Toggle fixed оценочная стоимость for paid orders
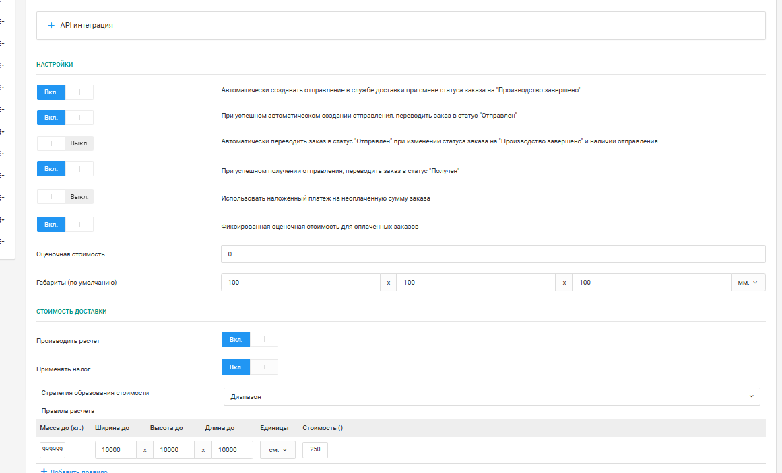The height and width of the screenshot is (473, 782). click(x=65, y=225)
